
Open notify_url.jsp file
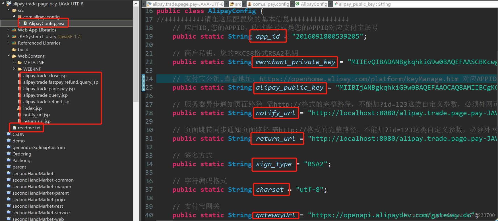36,115
